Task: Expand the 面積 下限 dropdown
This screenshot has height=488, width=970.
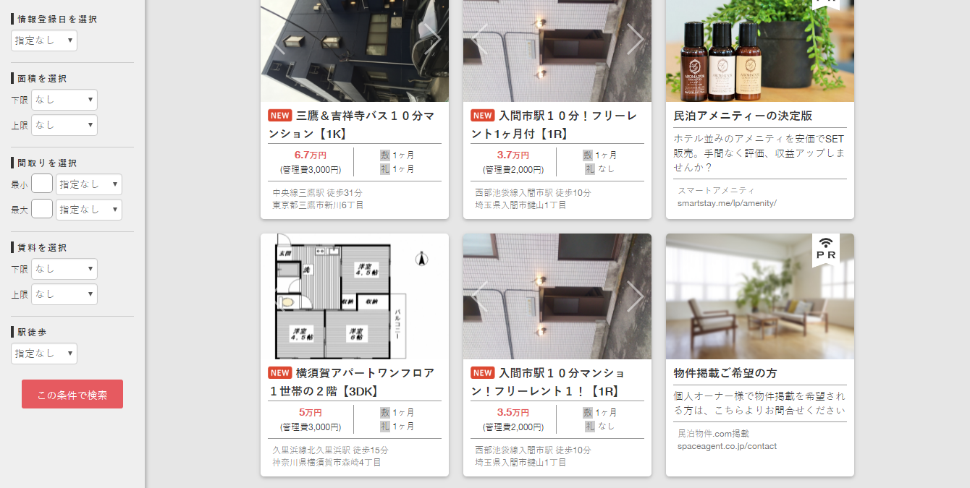Action: 64,100
